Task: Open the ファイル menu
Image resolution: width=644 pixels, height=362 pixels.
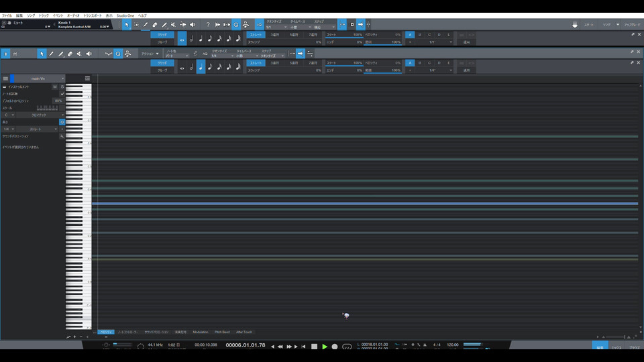Action: tap(7, 15)
